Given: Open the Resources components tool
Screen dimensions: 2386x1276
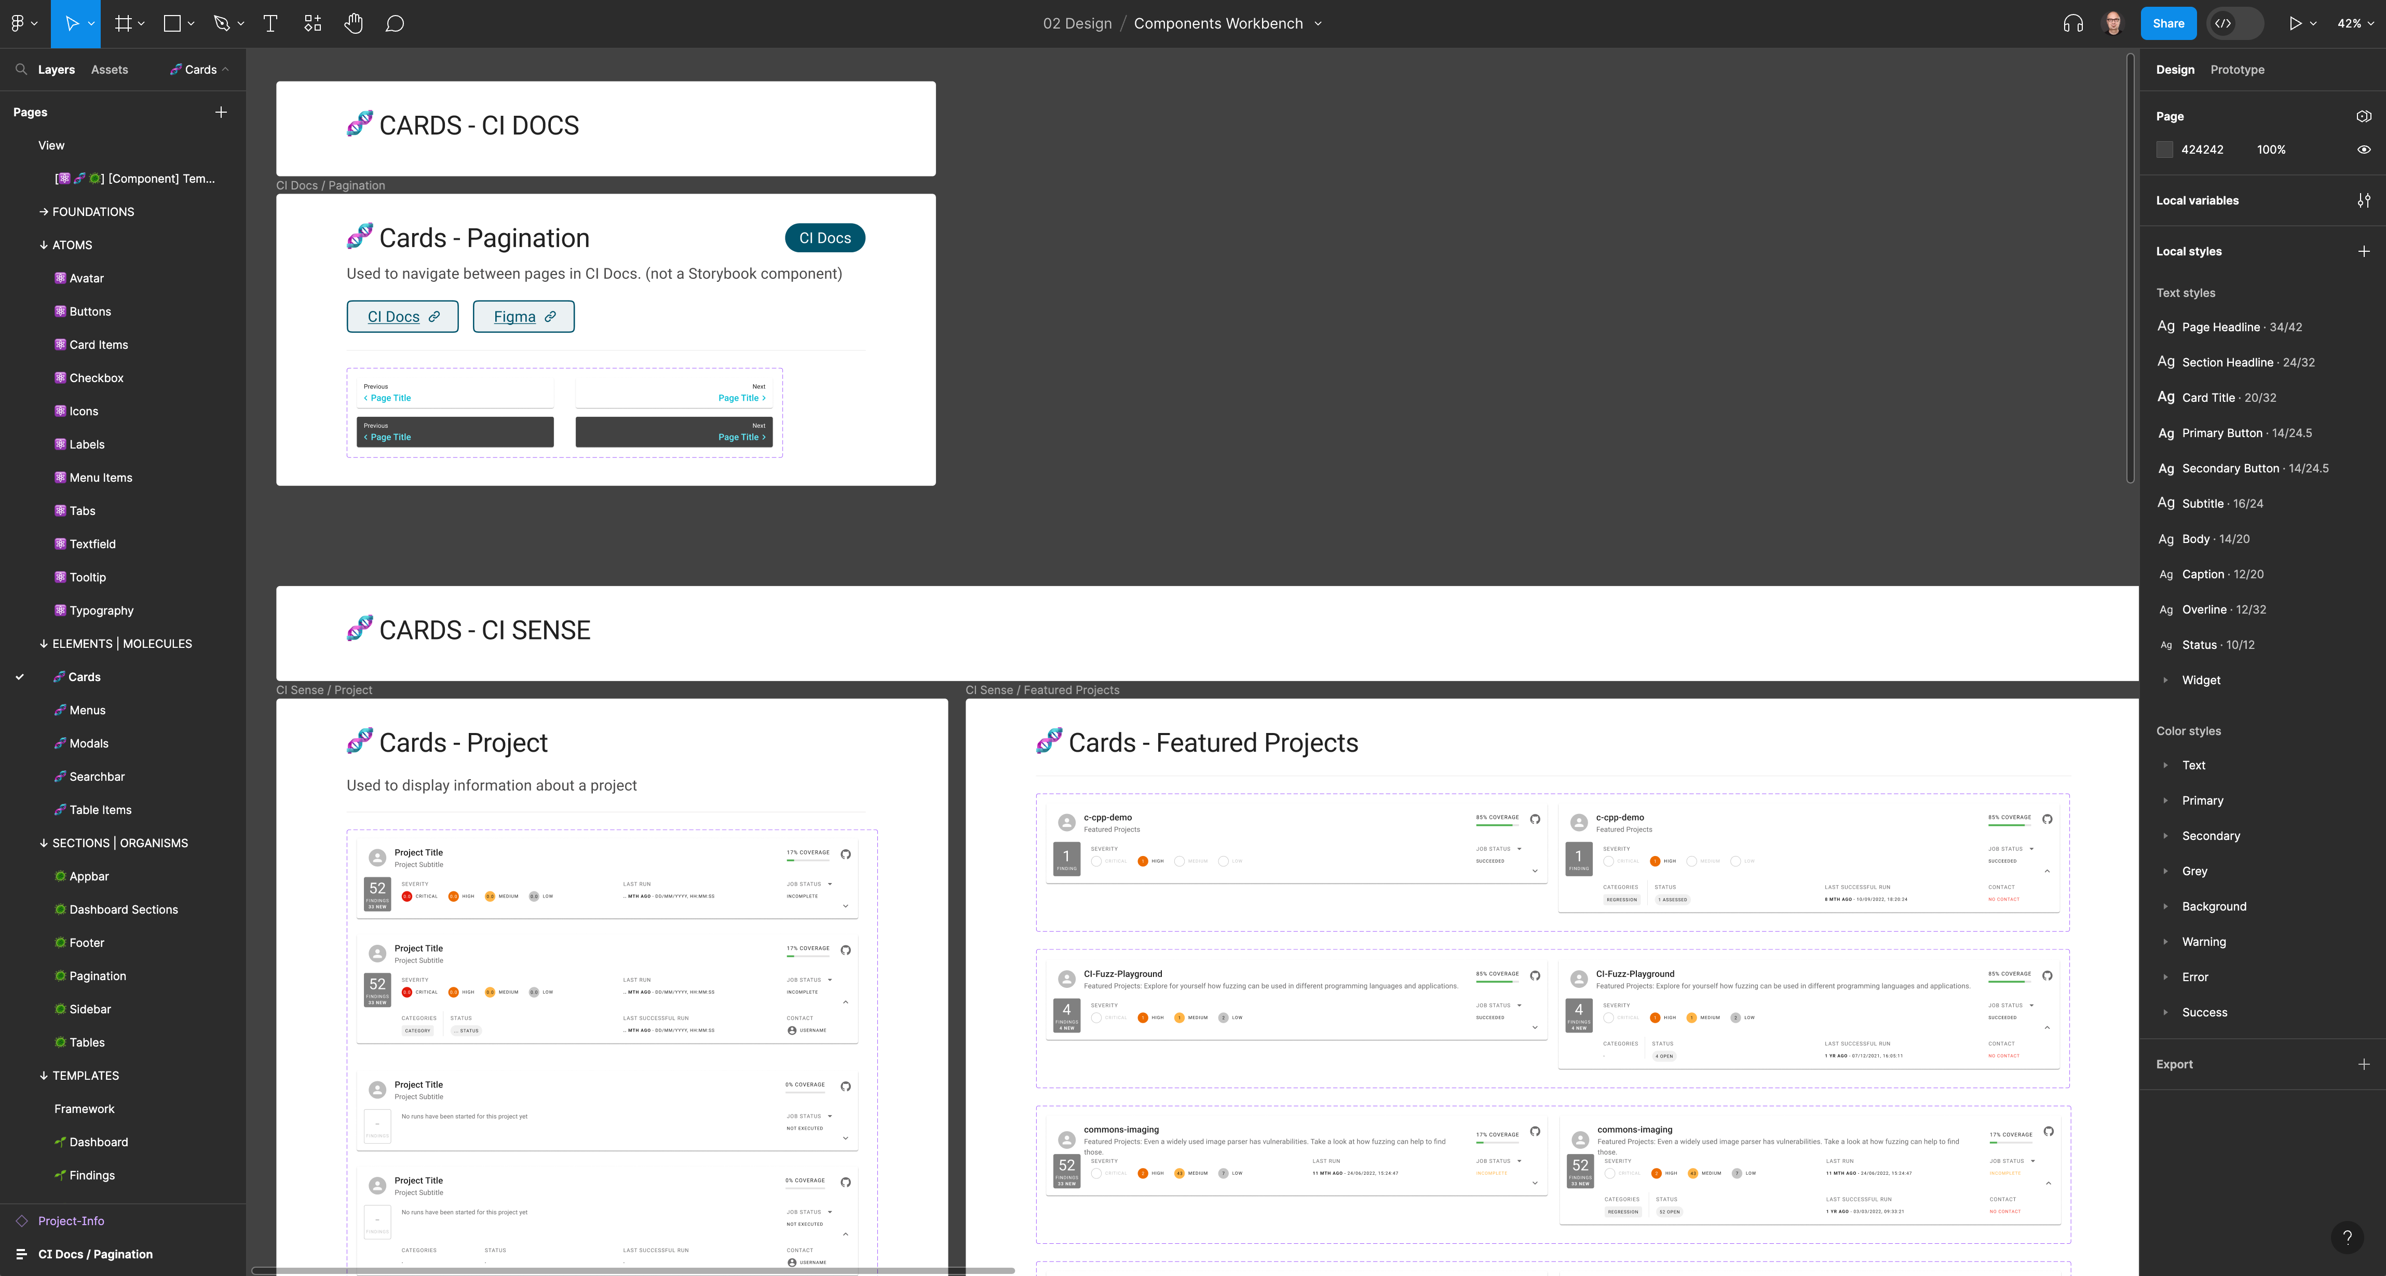Looking at the screenshot, I should click(312, 23).
